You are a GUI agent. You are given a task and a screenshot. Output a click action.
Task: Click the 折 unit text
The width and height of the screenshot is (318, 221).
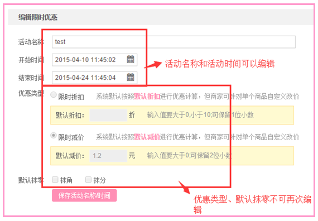pyautogui.click(x=132, y=115)
